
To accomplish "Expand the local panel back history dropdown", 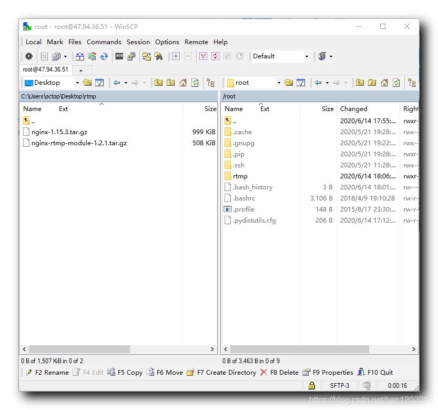I will (x=126, y=83).
